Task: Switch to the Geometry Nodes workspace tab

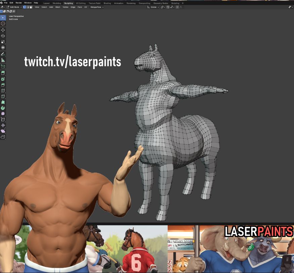Action: tap(161, 3)
